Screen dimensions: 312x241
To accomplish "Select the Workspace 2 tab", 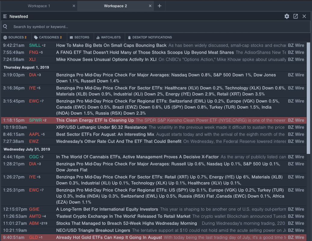I will [116, 6].
